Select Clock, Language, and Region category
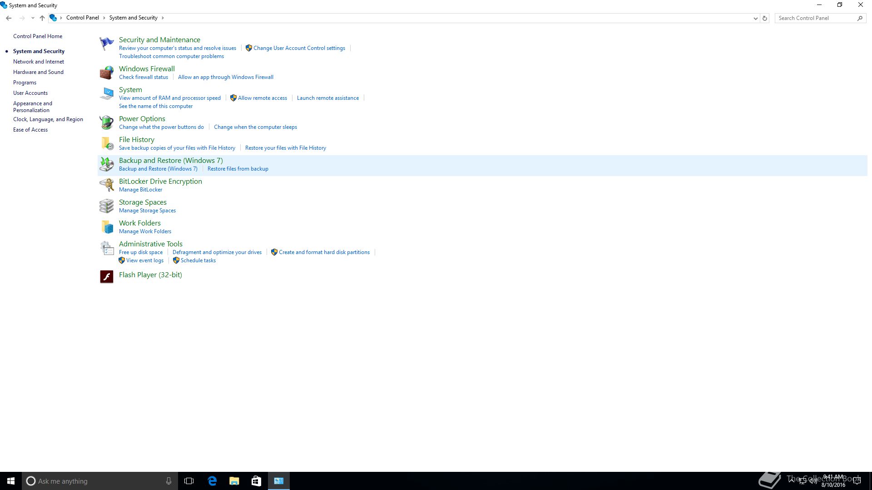Screen dimensions: 872x490 point(48,119)
